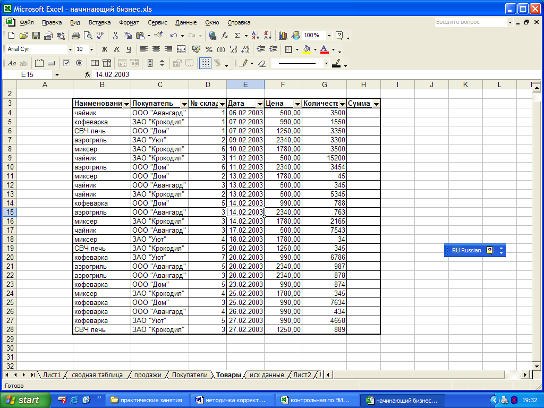Switch to практические занятия taskbar window

148,400
